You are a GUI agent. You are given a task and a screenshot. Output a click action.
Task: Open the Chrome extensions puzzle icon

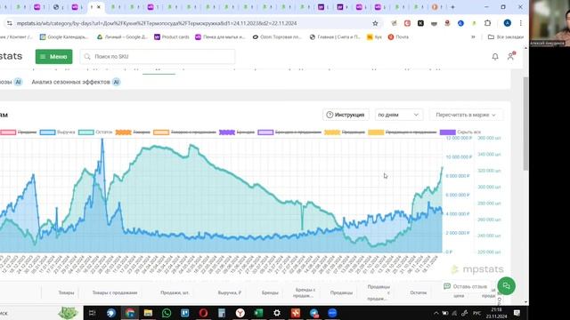(x=487, y=23)
